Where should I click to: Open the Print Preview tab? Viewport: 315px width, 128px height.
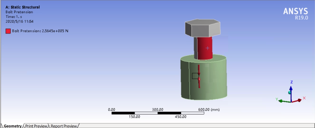(36, 126)
